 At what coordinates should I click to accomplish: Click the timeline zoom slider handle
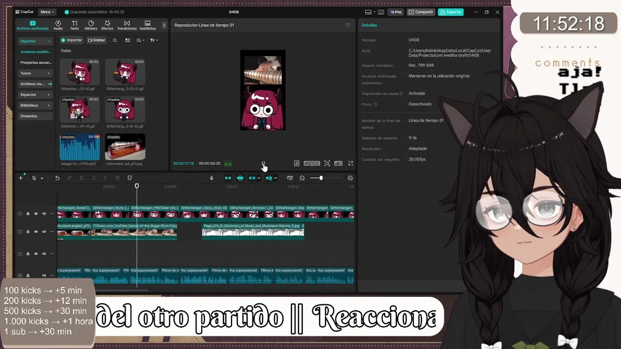pos(321,178)
